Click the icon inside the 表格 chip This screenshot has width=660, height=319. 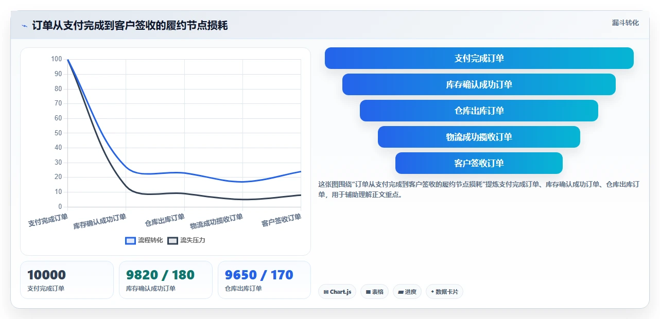point(368,292)
